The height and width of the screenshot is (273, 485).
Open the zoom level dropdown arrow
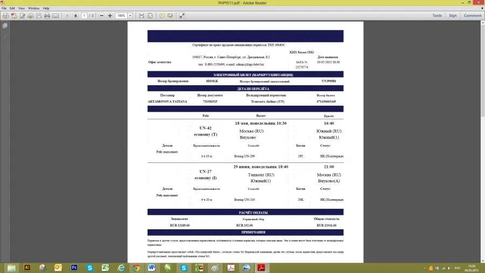pos(130,16)
